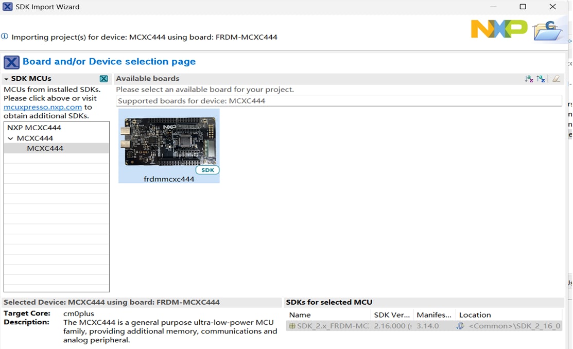The image size is (573, 349).
Task: Sort boards in ascending alphabetical order
Action: [x=529, y=79]
